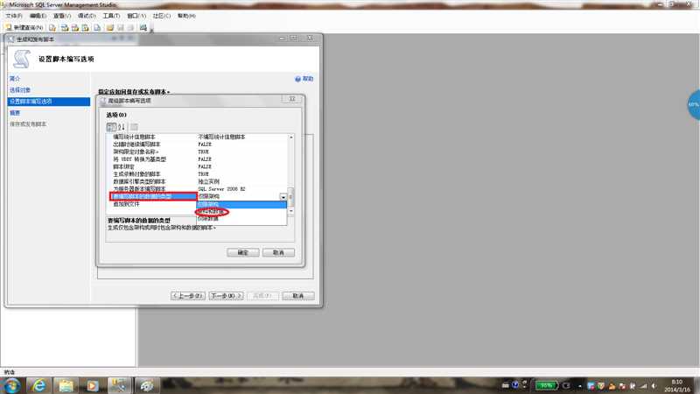
Task: Open the 社区(C) menu
Action: (x=162, y=16)
